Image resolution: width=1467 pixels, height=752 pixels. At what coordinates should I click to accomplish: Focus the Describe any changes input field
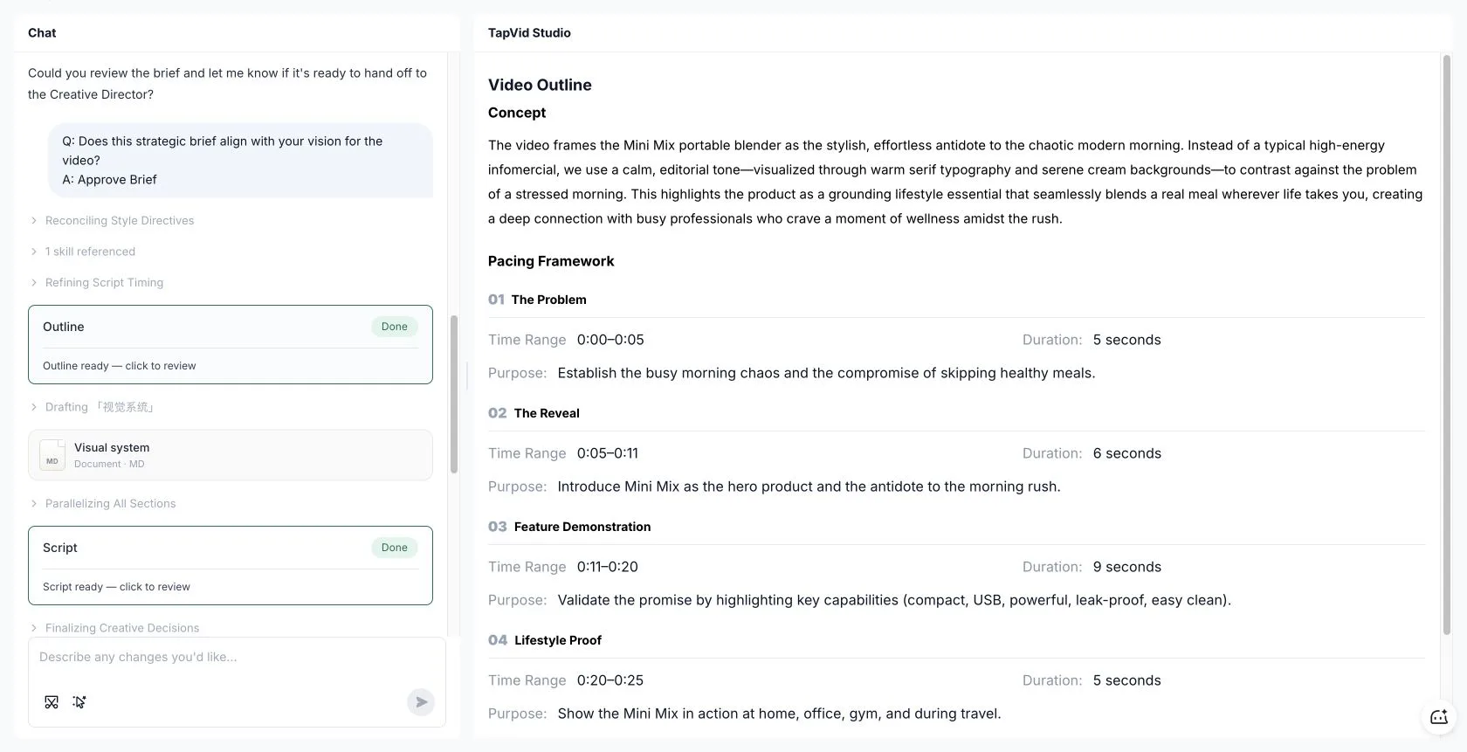[x=237, y=658]
